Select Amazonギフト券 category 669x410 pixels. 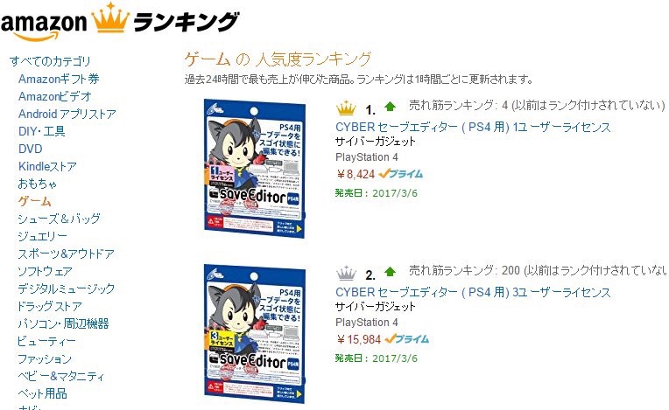[x=59, y=79]
